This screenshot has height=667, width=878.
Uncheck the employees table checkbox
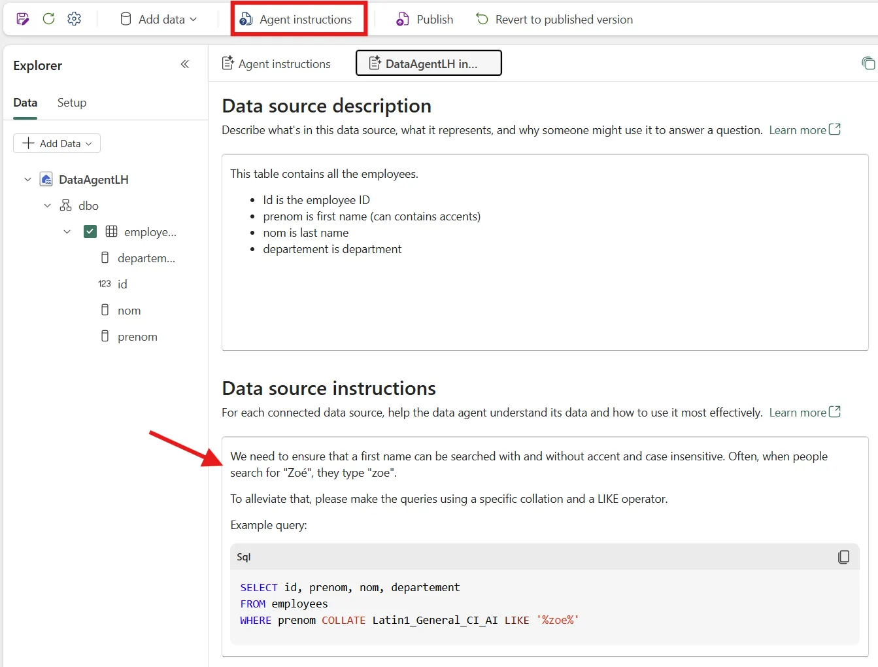pos(90,231)
